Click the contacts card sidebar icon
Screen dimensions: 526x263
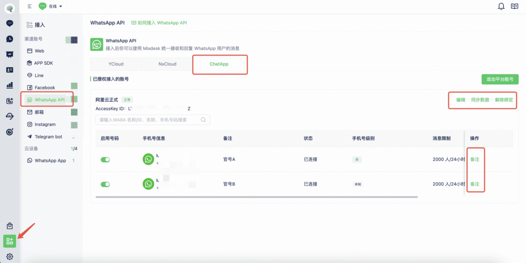pyautogui.click(x=9, y=70)
